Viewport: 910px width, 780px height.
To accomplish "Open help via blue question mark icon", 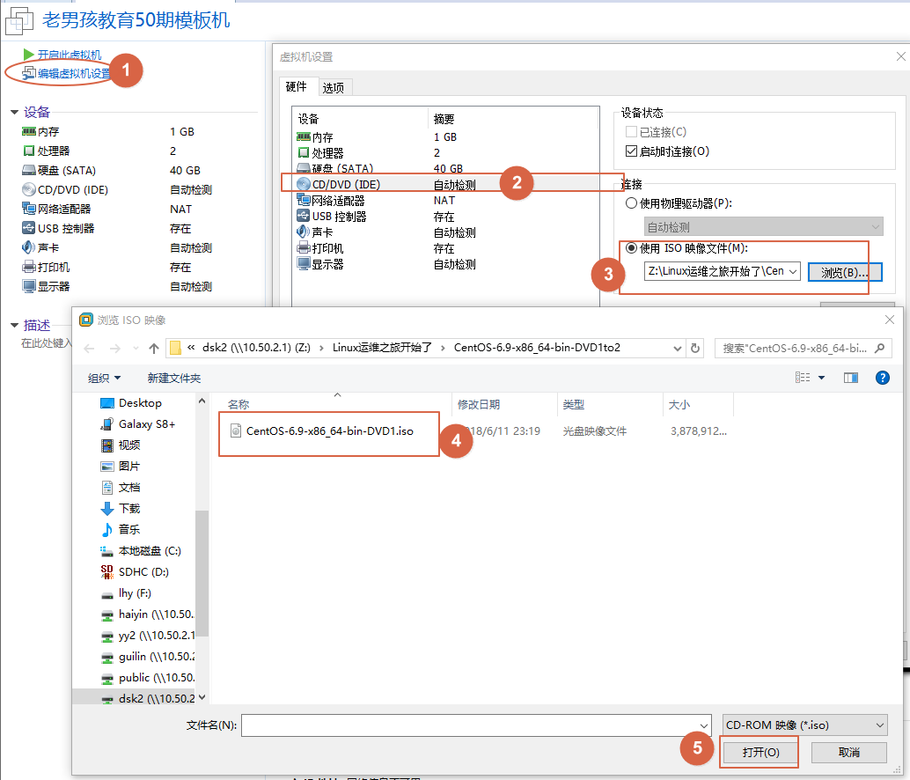I will click(882, 378).
